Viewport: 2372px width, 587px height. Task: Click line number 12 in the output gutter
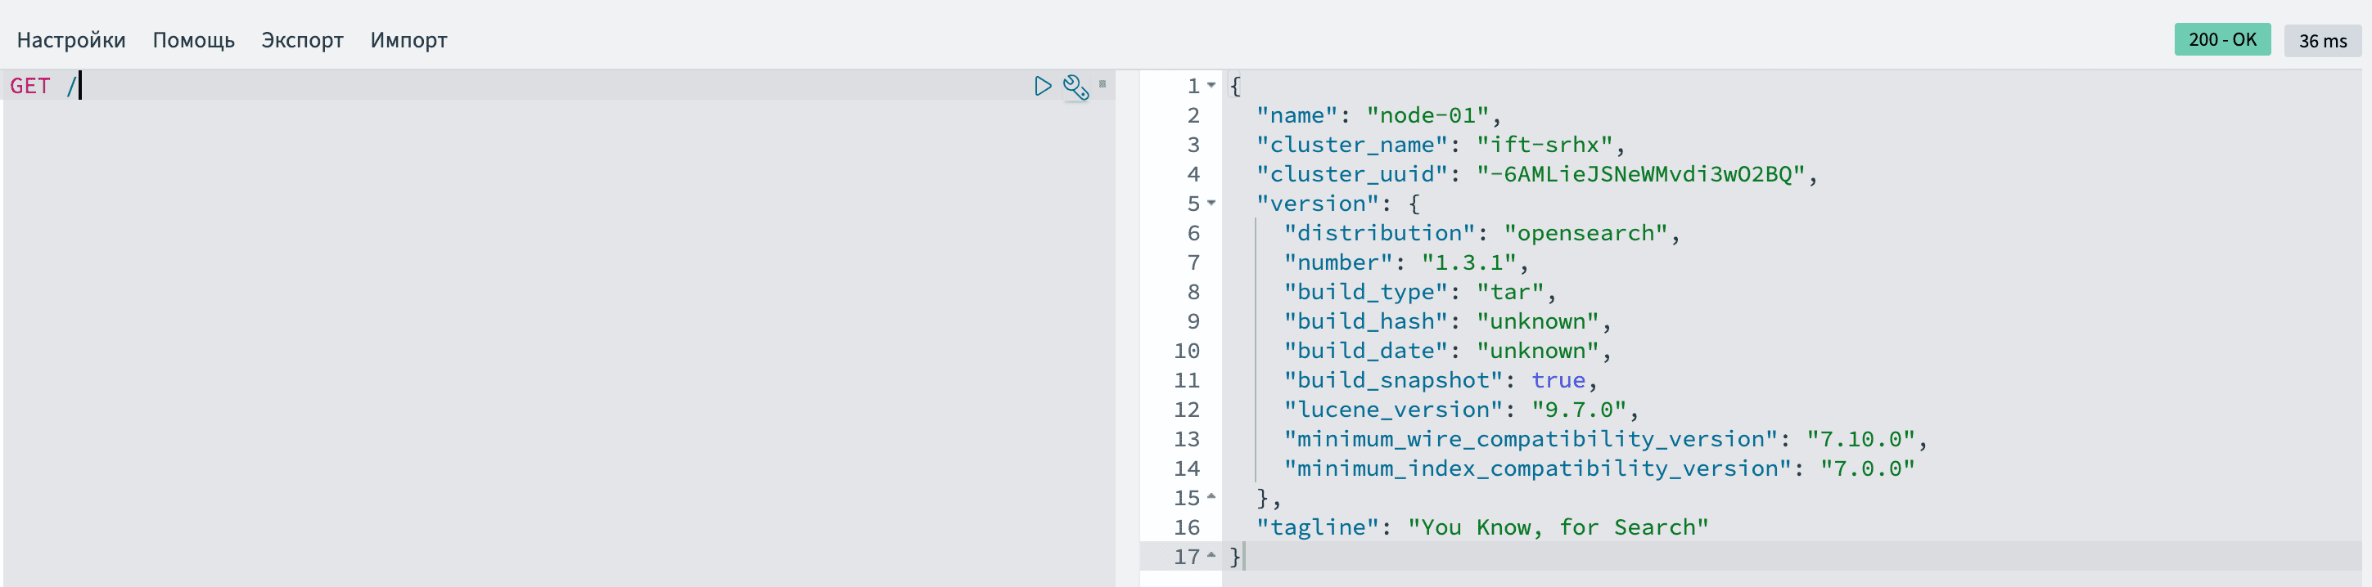coord(1186,410)
